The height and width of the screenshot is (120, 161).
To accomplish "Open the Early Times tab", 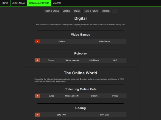I will click(61, 115).
